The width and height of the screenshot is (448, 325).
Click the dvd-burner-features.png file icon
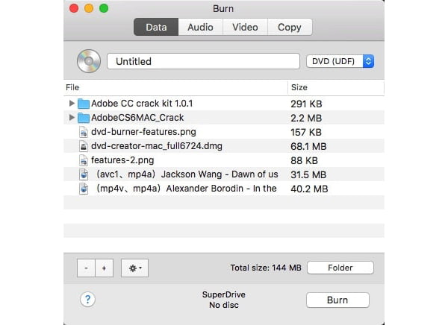point(84,132)
